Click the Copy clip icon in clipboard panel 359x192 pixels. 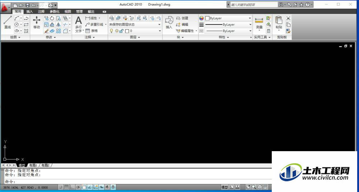[288, 24]
